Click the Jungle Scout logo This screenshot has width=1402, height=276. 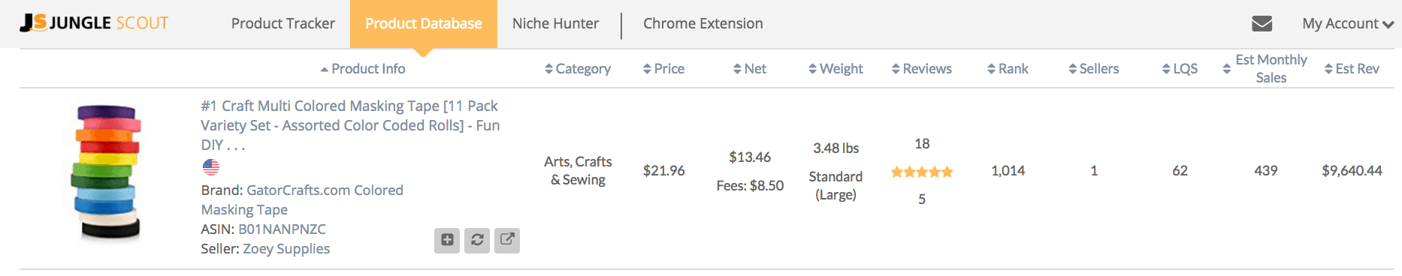click(x=94, y=23)
